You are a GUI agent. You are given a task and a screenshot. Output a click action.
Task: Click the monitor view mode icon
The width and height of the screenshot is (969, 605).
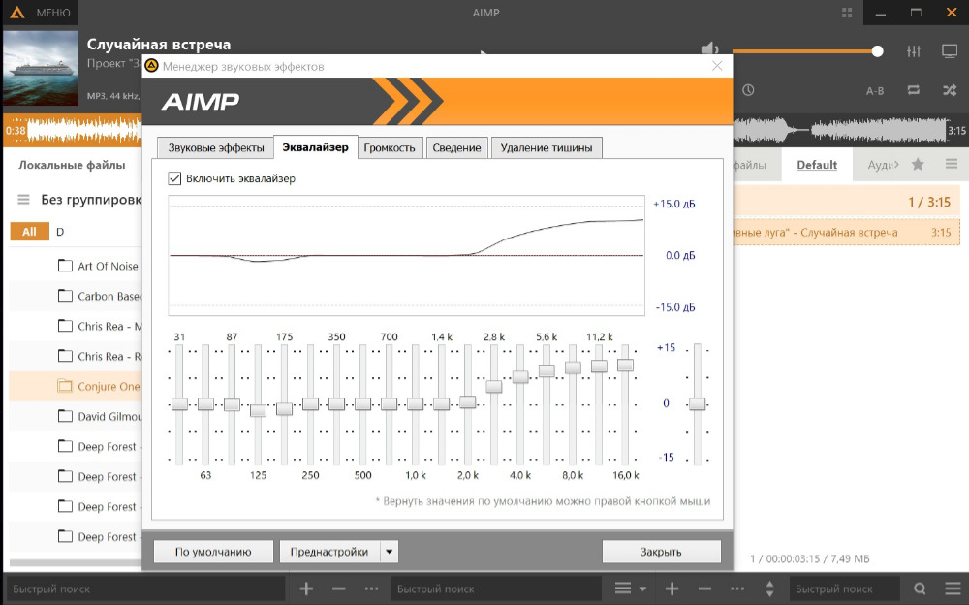coord(950,51)
